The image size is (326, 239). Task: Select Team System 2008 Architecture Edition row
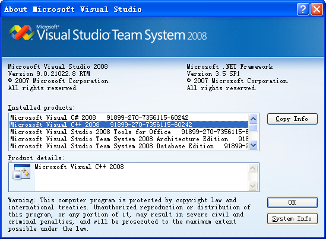pyautogui.click(x=129, y=139)
